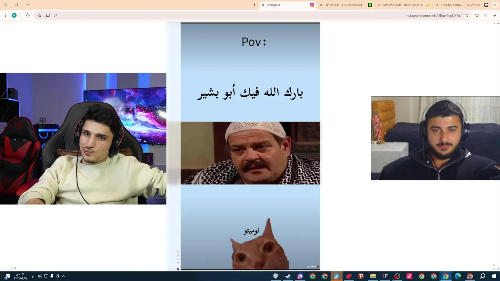Open the taskbar clock and date
This screenshot has height=281, width=500.
(x=21, y=276)
